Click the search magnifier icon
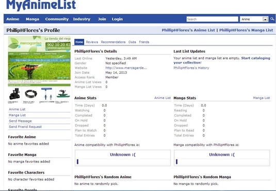276x191 pixels. pyautogui.click(x=272, y=19)
